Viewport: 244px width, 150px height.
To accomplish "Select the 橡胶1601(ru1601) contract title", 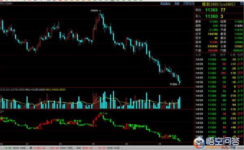I will click(219, 4).
